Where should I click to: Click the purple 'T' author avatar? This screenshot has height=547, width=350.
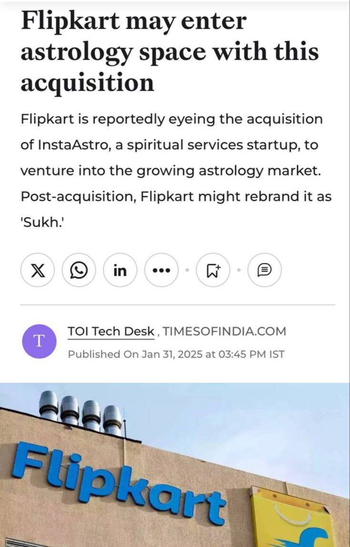pos(39,341)
